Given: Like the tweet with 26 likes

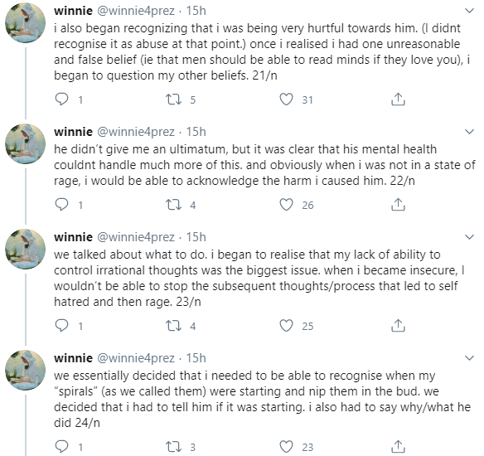Looking at the screenshot, I should click(x=286, y=205).
